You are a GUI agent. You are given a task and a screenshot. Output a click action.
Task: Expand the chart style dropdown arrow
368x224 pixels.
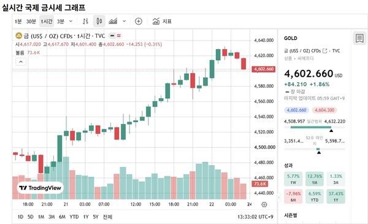coord(124,21)
